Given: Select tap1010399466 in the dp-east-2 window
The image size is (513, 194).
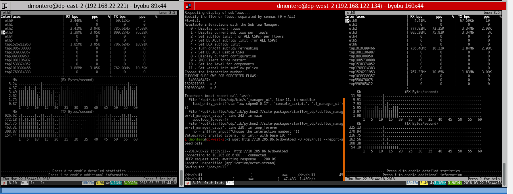Looking at the screenshot, I should tap(17, 68).
